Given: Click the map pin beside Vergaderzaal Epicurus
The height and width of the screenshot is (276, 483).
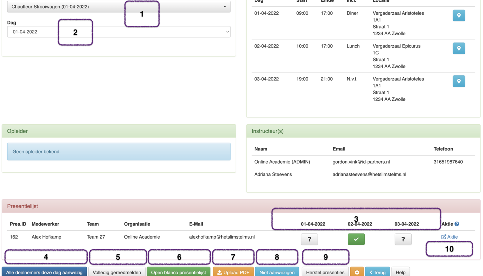Looking at the screenshot, I should [459, 48].
